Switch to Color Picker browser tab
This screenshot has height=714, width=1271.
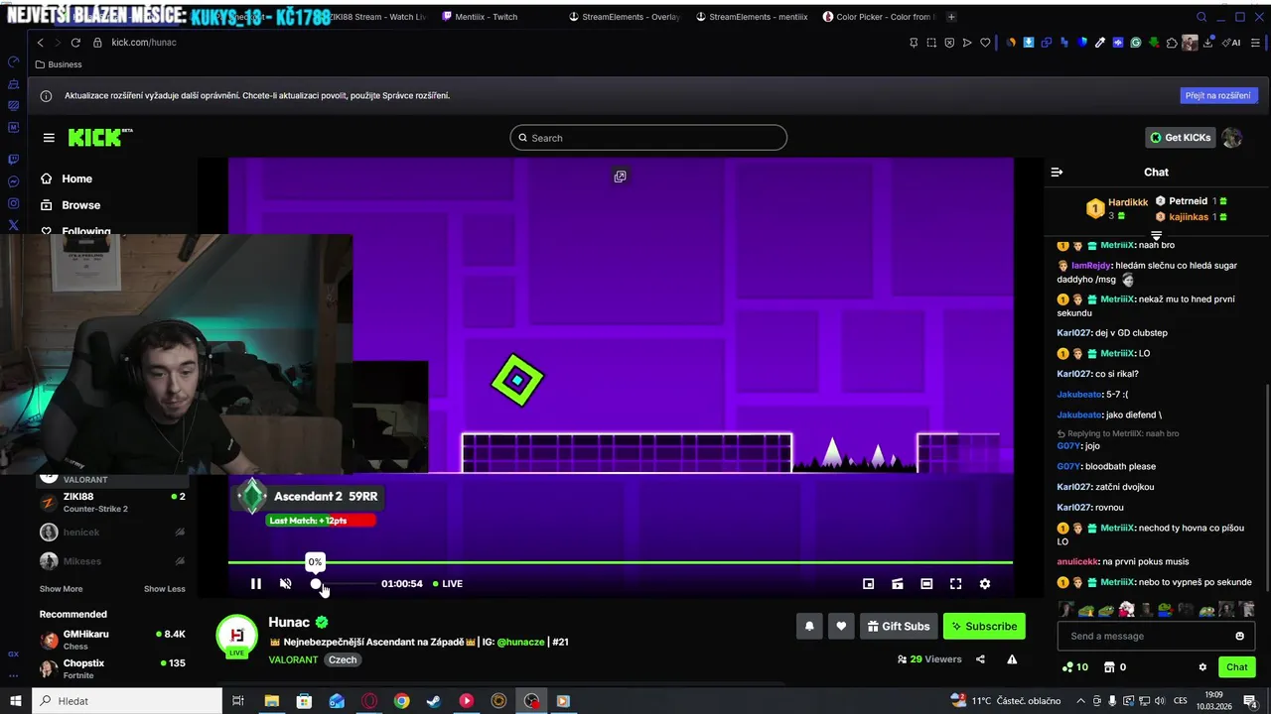(x=879, y=17)
